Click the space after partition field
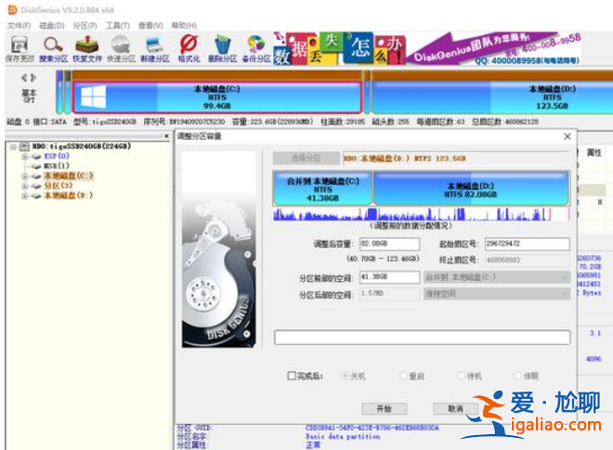 pos(389,294)
